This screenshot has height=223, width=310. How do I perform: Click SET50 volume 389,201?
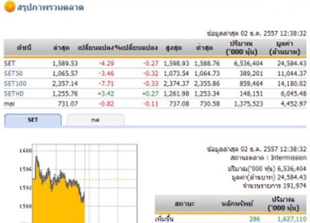[x=252, y=73]
